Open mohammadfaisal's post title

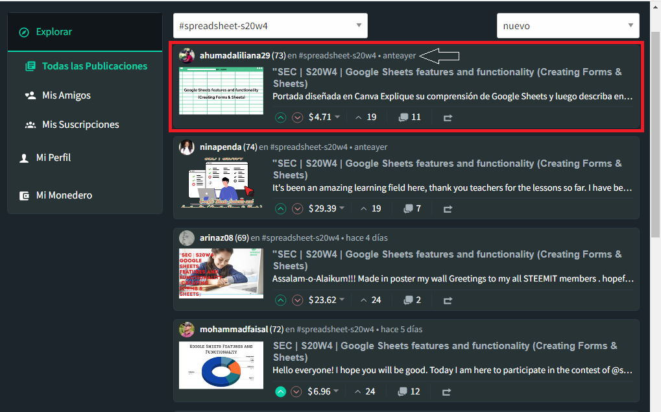click(445, 352)
